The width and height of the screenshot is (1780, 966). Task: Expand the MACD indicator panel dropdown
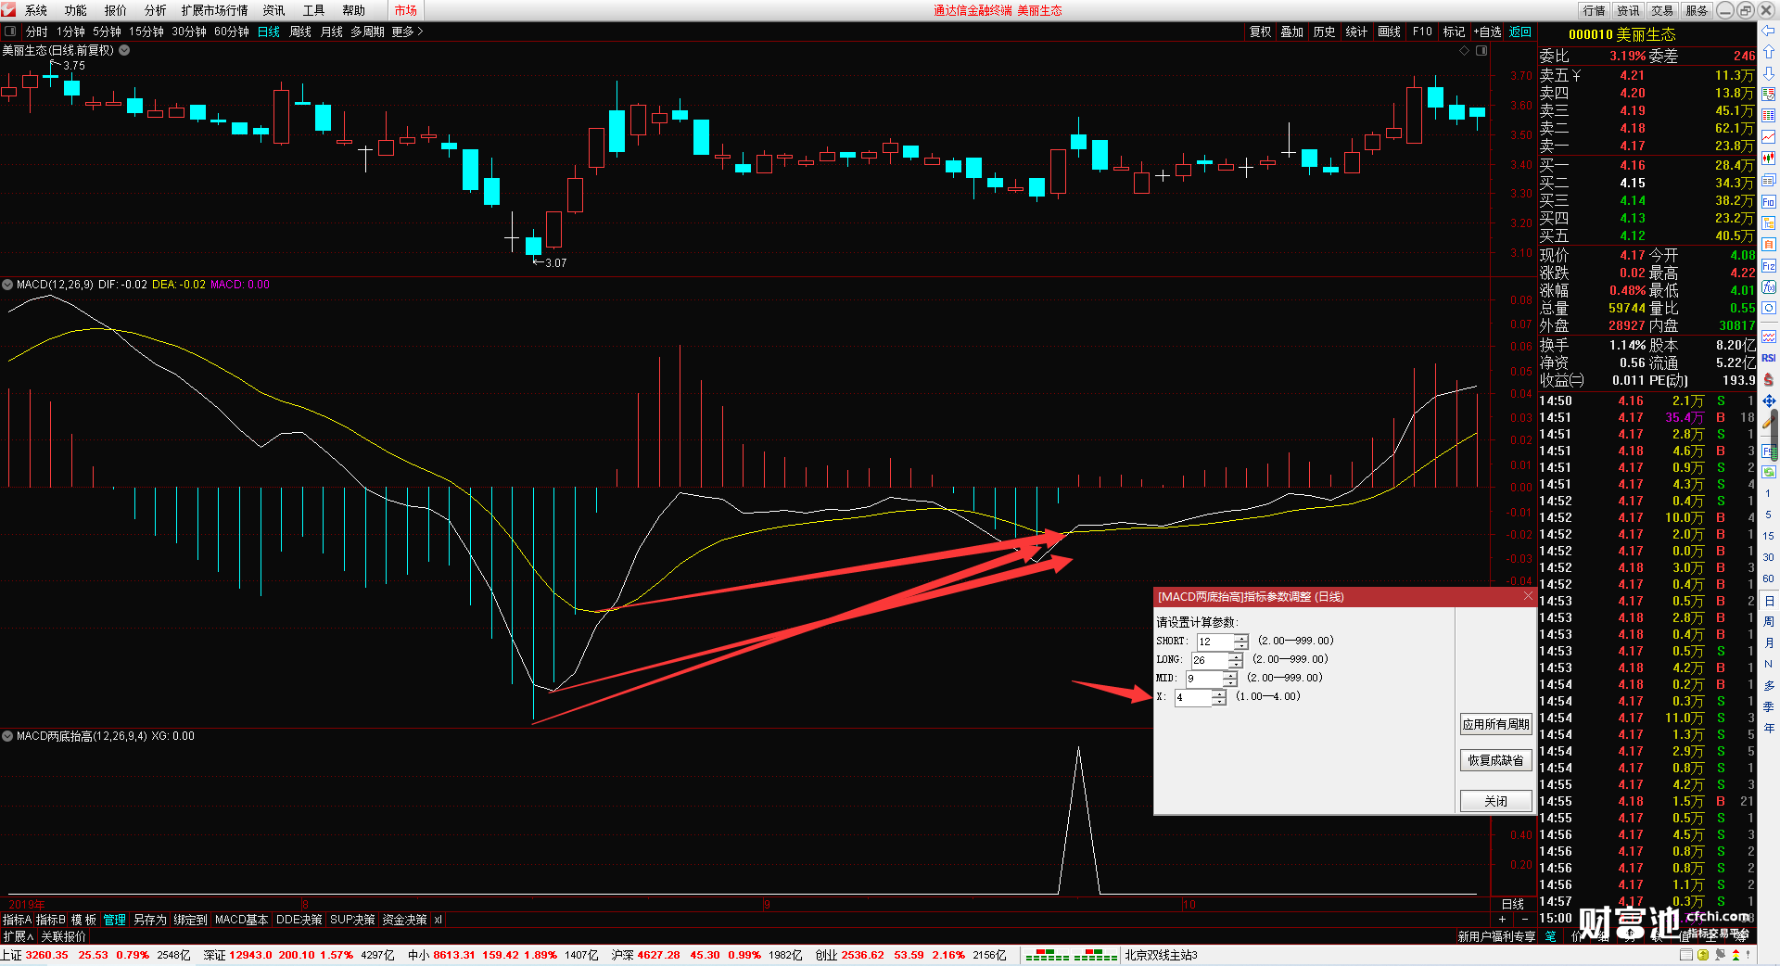[7, 285]
